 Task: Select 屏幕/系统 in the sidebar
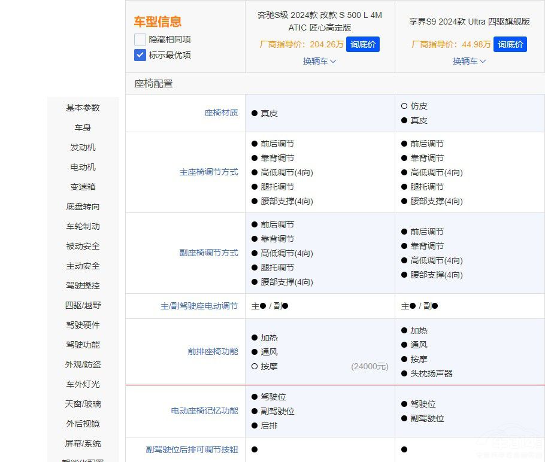[83, 443]
